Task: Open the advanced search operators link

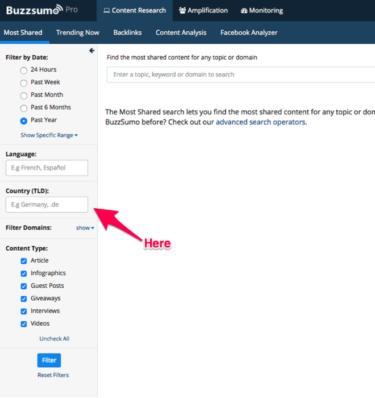Action: coord(261,122)
